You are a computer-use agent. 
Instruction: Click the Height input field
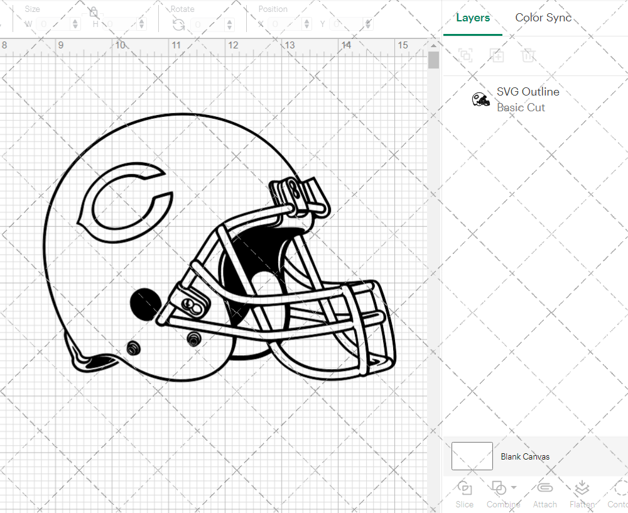[120, 24]
